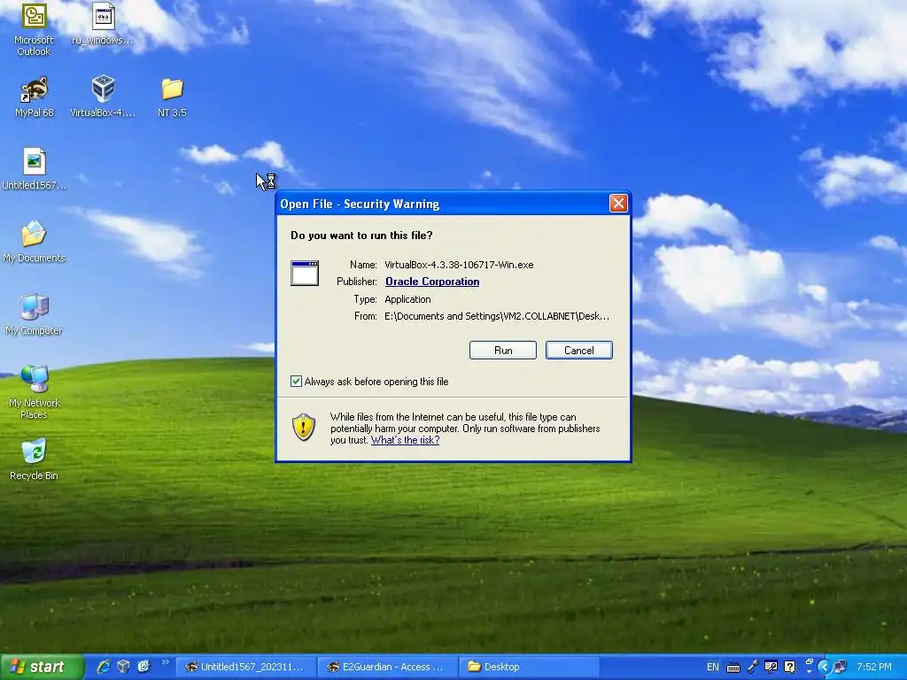Uncheck "Always ask before opening this file"
Image resolution: width=907 pixels, height=680 pixels.
point(296,381)
